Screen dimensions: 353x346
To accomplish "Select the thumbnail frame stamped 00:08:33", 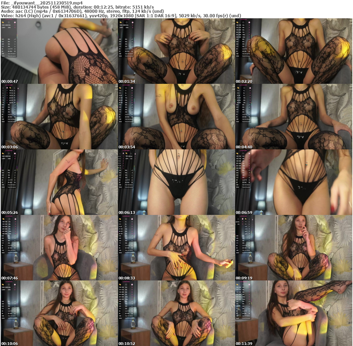I will pos(176,248).
